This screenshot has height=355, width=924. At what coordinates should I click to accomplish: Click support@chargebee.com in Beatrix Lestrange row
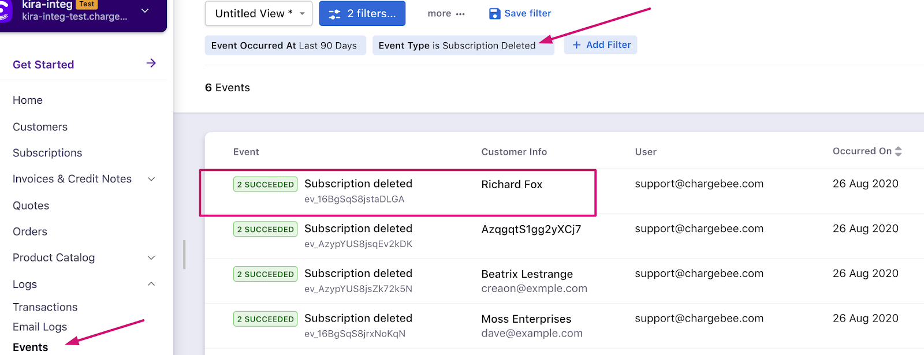tap(699, 274)
